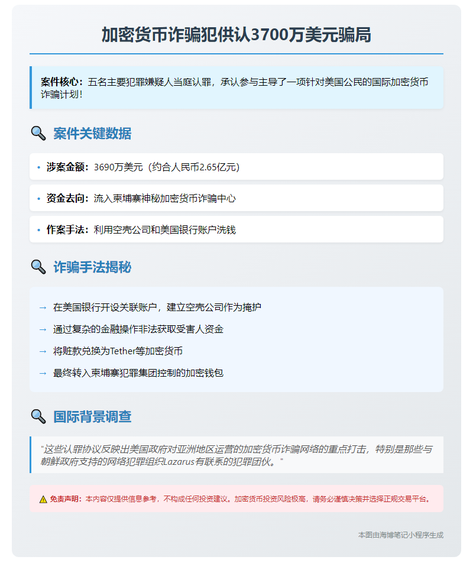Click the magnifier icon beside 案件关键数据
The image size is (473, 576).
[x=38, y=133]
